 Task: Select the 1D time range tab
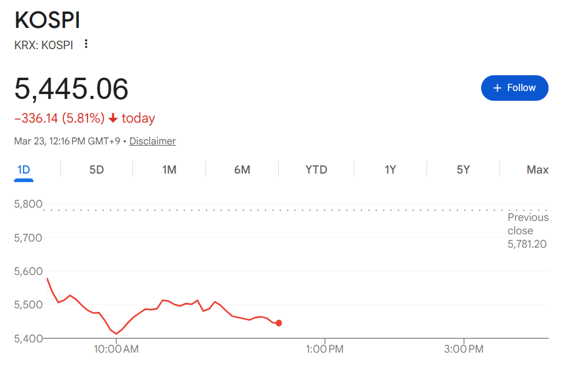point(24,170)
